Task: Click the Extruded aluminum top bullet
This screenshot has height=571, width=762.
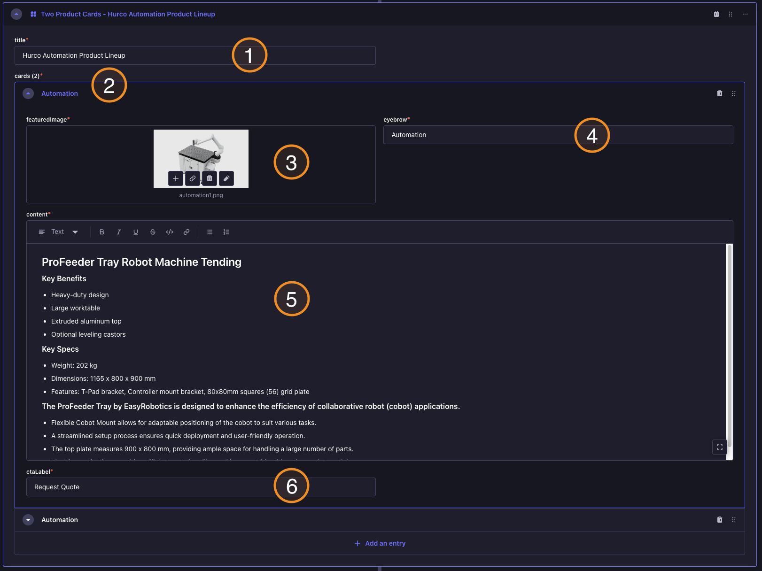Action: coord(86,321)
